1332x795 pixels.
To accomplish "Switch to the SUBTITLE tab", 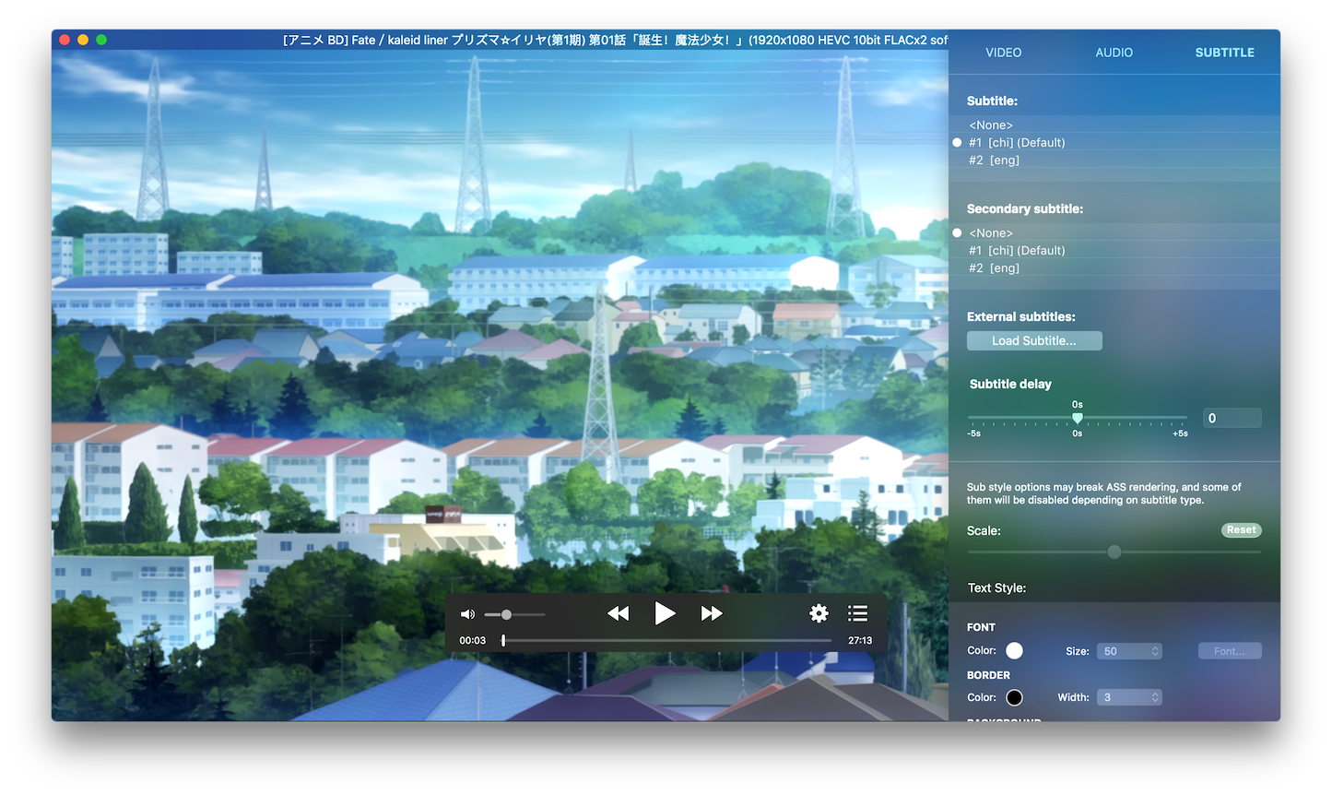I will coord(1224,53).
